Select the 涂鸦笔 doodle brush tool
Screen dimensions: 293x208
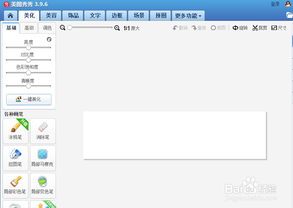click(x=15, y=131)
